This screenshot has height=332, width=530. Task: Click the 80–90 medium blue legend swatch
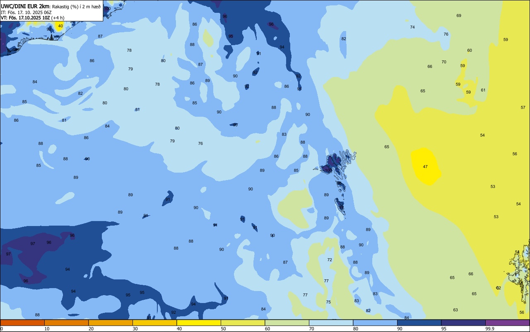[375, 322]
